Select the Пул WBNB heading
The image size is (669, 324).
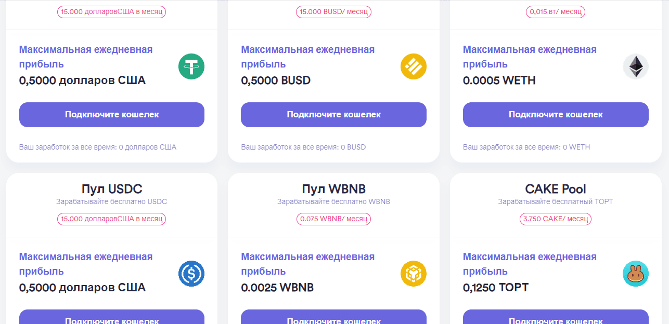[333, 188]
